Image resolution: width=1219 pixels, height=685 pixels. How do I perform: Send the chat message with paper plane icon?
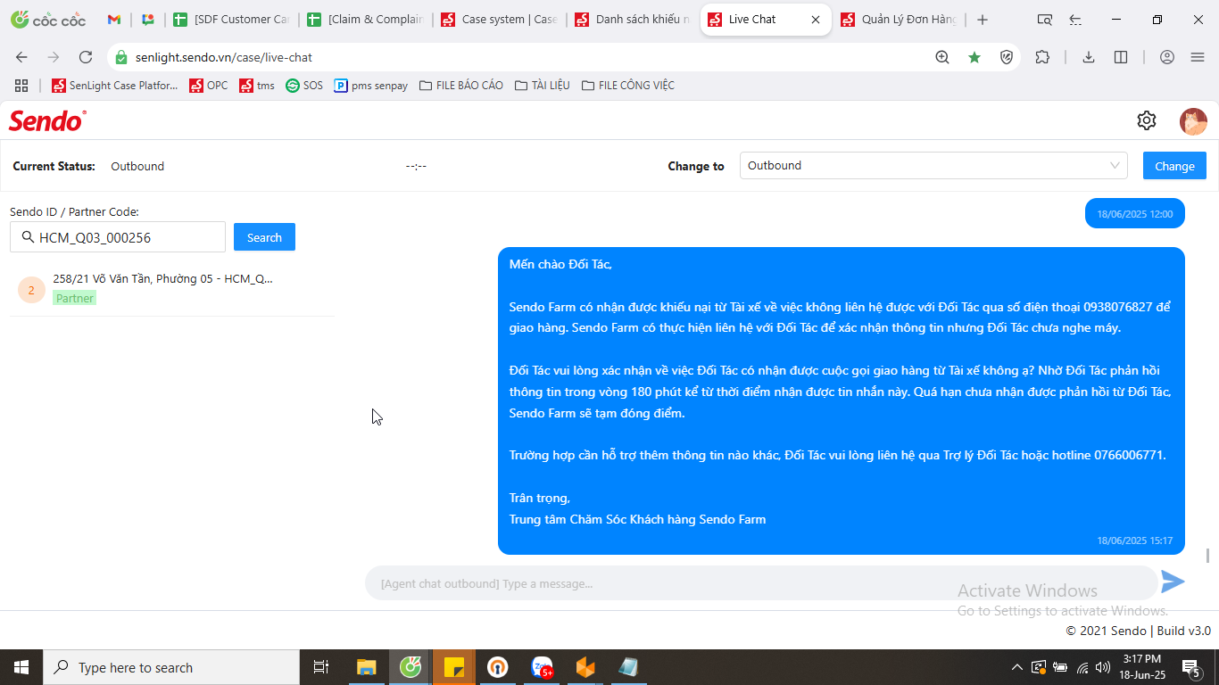(1173, 582)
